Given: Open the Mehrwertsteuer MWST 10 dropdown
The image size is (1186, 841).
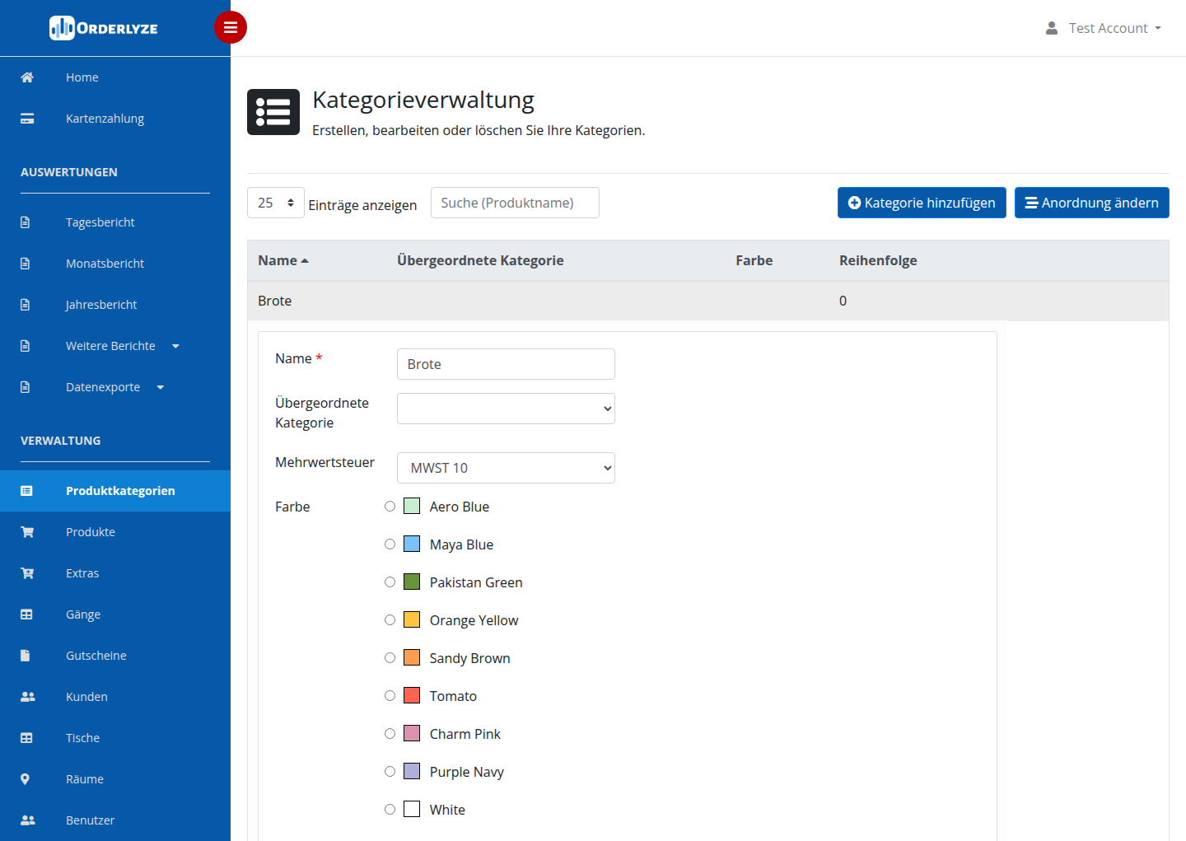Looking at the screenshot, I should click(506, 468).
